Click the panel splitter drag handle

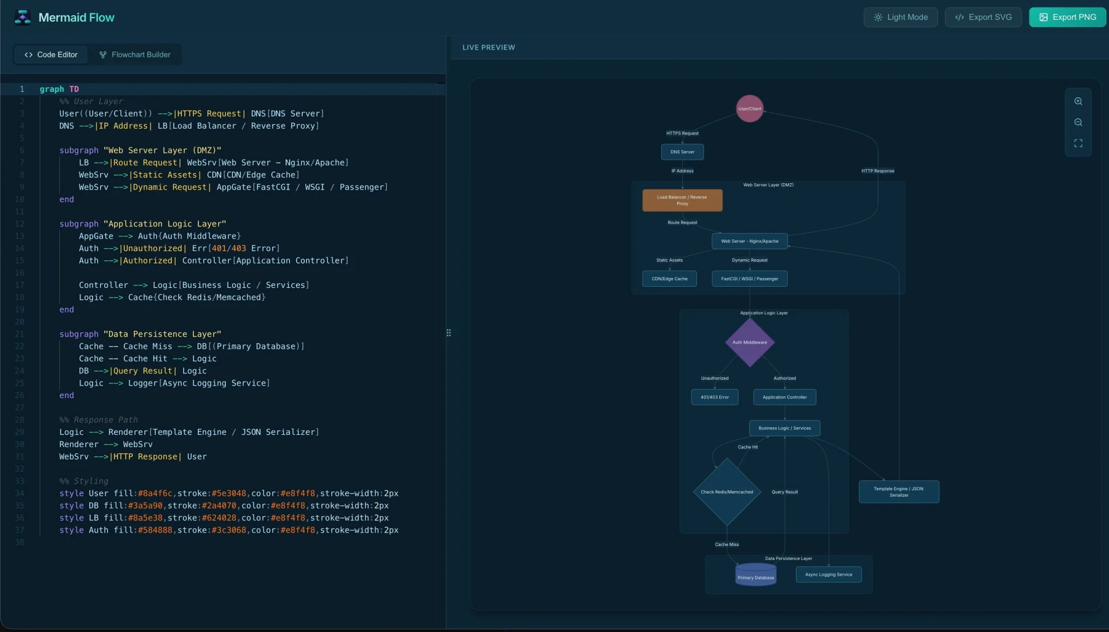(448, 333)
